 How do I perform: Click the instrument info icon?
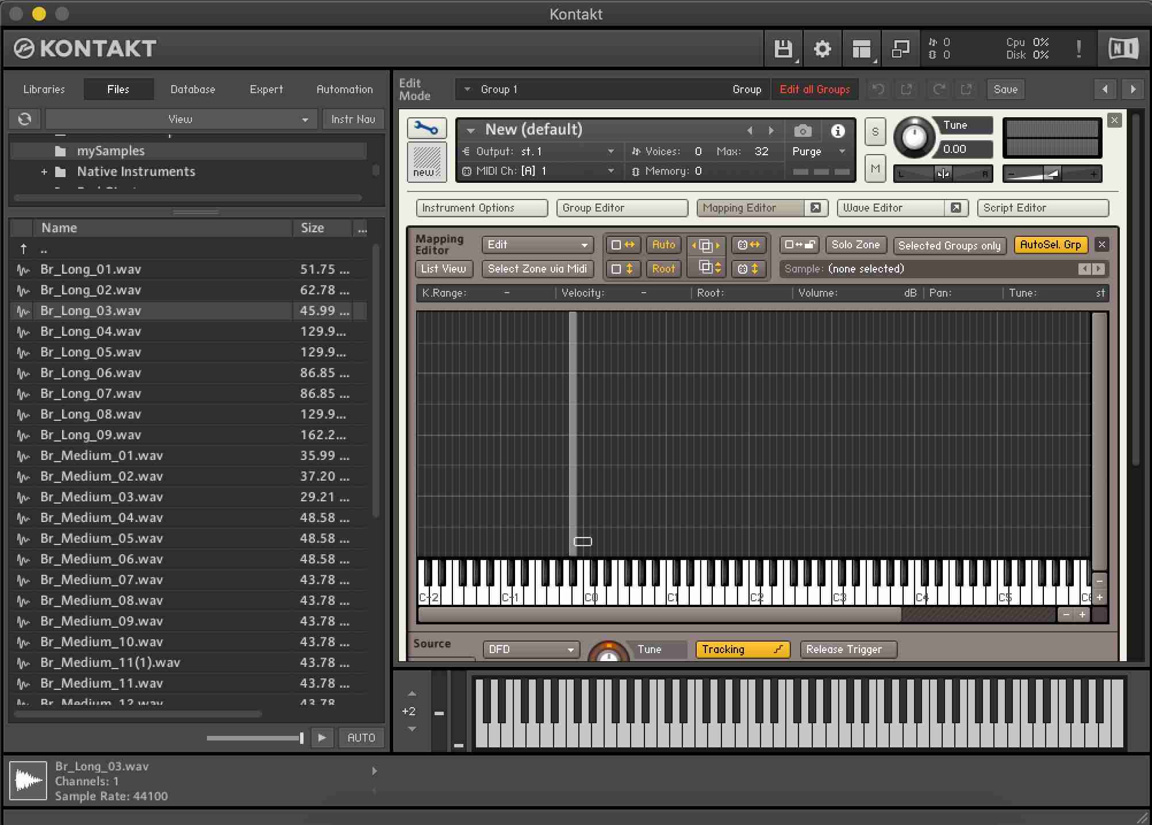click(x=838, y=131)
